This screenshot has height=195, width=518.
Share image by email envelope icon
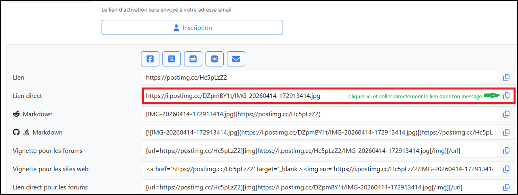236,59
